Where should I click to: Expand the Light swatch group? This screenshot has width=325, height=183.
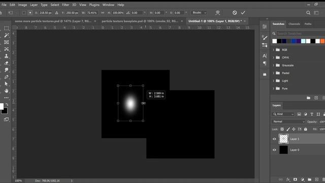coord(273,81)
